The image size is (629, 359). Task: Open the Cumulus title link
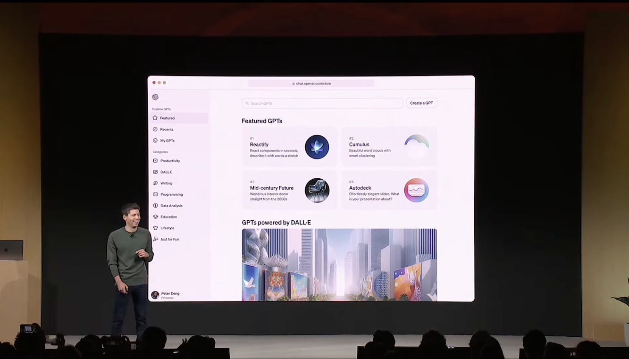(x=359, y=145)
